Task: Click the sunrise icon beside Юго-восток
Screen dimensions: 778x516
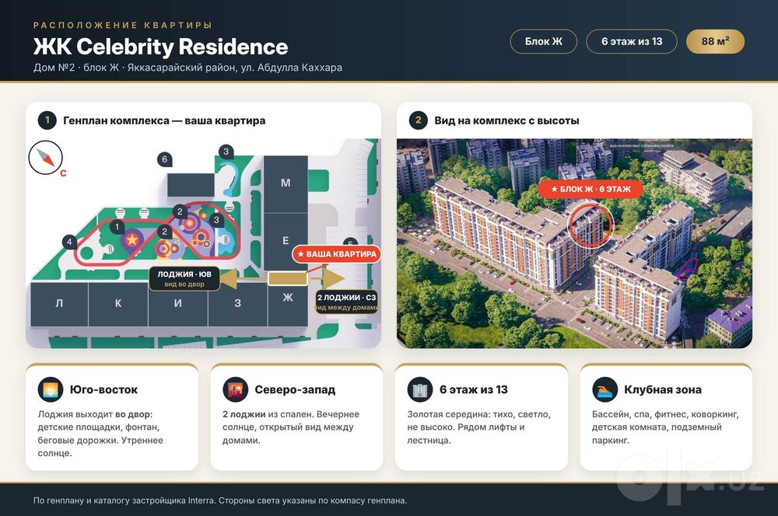Action: click(x=51, y=389)
